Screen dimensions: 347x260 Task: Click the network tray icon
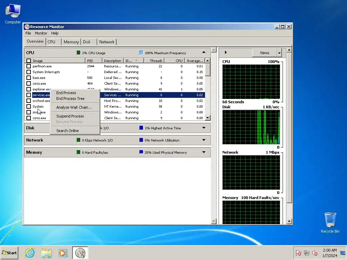click(306, 253)
